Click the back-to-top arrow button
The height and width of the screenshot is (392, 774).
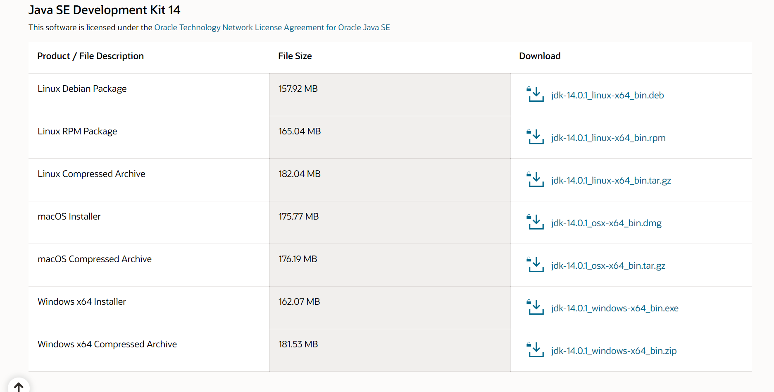click(19, 386)
